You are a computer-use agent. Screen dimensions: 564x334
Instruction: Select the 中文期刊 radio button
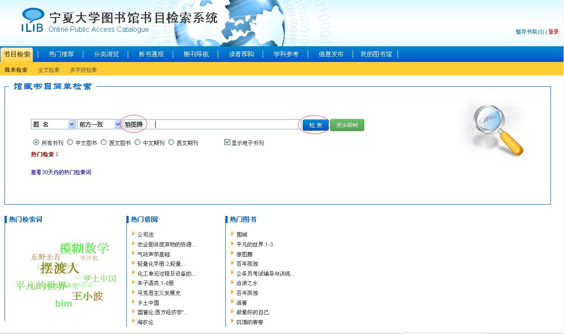pyautogui.click(x=138, y=142)
